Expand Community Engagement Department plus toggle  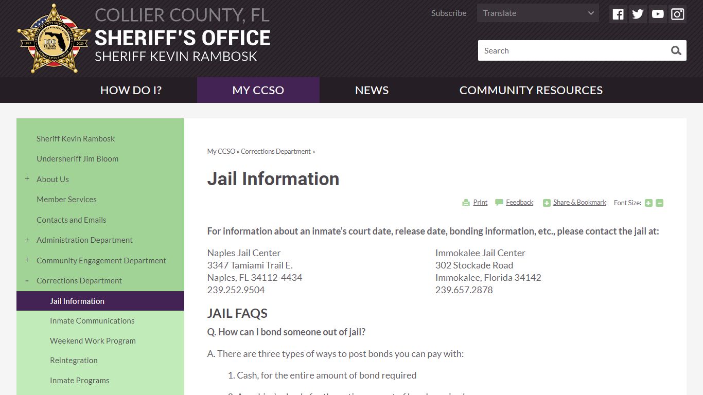click(x=27, y=260)
